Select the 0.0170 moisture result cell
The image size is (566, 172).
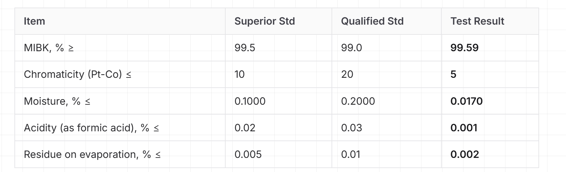(x=490, y=101)
